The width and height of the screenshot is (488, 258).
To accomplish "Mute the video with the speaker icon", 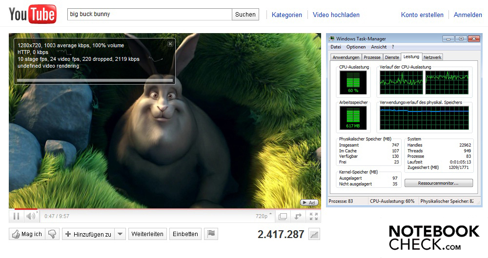I will 31,216.
